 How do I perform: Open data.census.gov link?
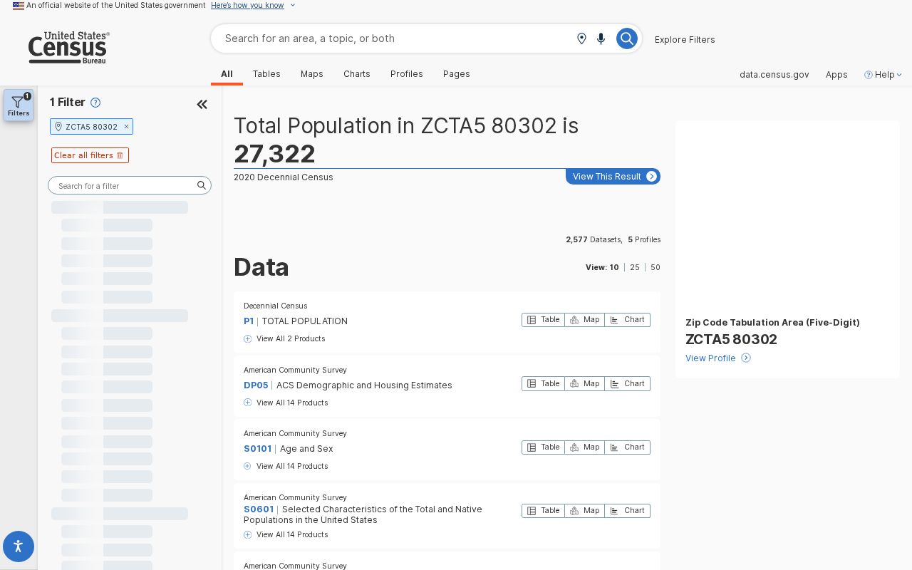coord(774,74)
